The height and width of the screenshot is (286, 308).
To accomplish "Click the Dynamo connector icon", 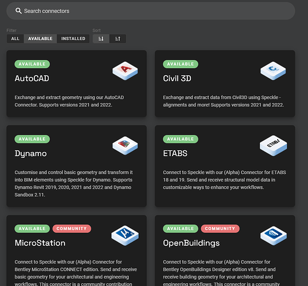I will click(x=125, y=146).
